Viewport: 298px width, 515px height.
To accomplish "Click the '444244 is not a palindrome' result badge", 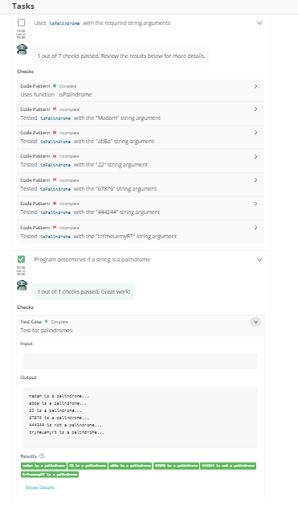I will (228, 466).
